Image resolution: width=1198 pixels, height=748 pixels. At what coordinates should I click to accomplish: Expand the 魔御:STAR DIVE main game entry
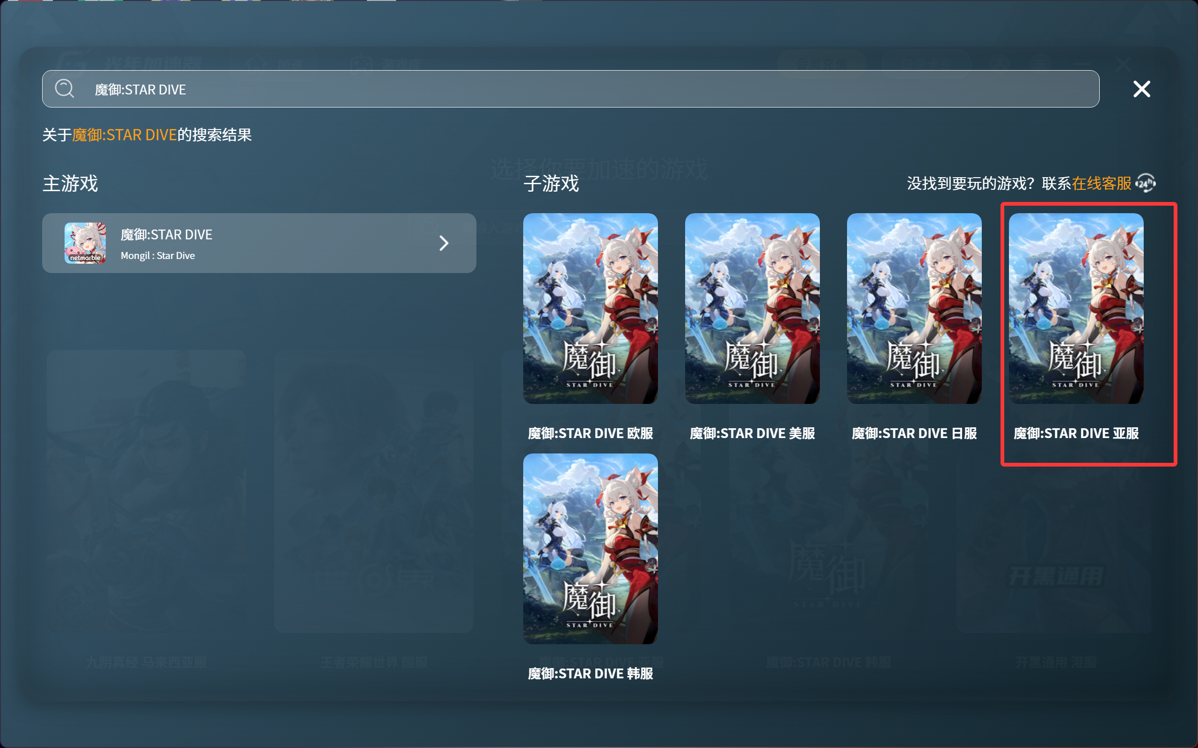point(444,243)
